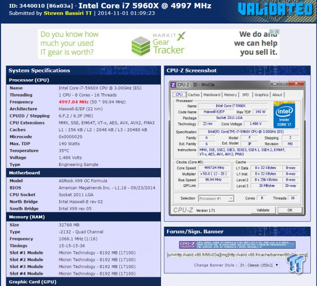Viewport: 317px width, 286px height.
Task: Select the South Bridge Intel X99 rev 05
Action: [75, 209]
